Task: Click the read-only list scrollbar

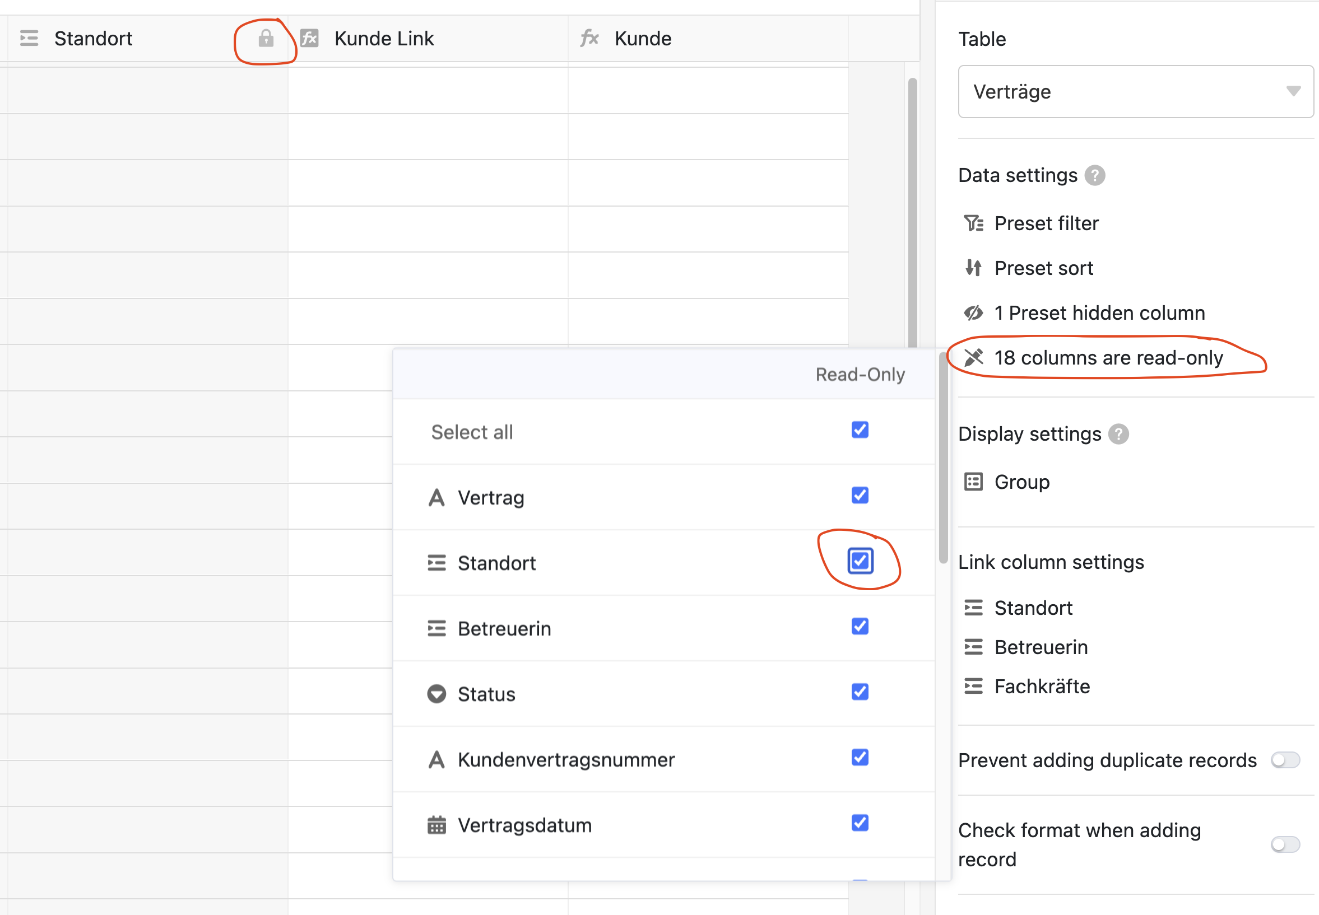Action: 942,459
